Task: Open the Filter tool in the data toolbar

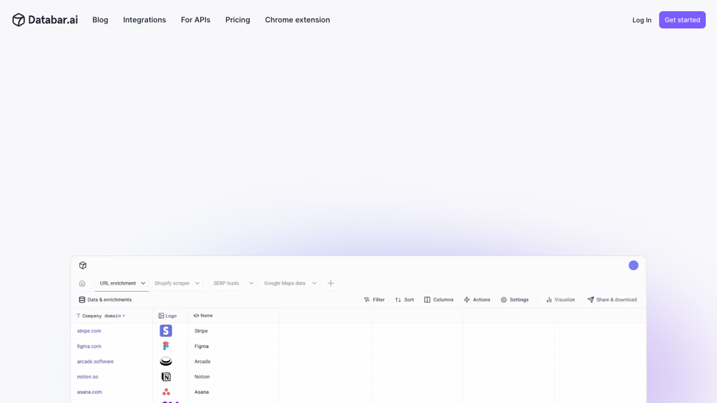Action: (375, 299)
